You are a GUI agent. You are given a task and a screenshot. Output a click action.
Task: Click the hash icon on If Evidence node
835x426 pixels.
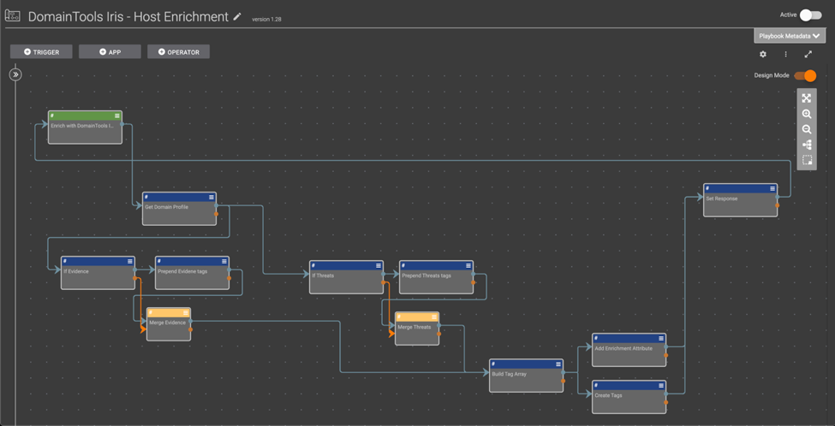pos(65,261)
